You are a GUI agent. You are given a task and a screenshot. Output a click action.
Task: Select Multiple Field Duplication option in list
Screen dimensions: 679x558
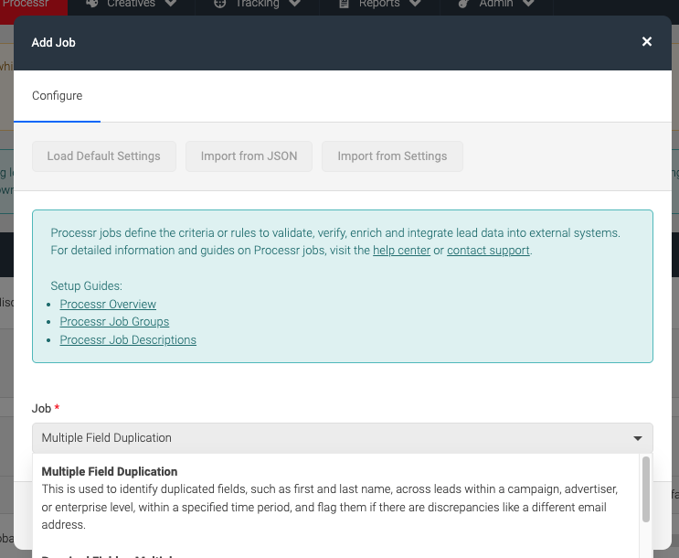[335, 498]
